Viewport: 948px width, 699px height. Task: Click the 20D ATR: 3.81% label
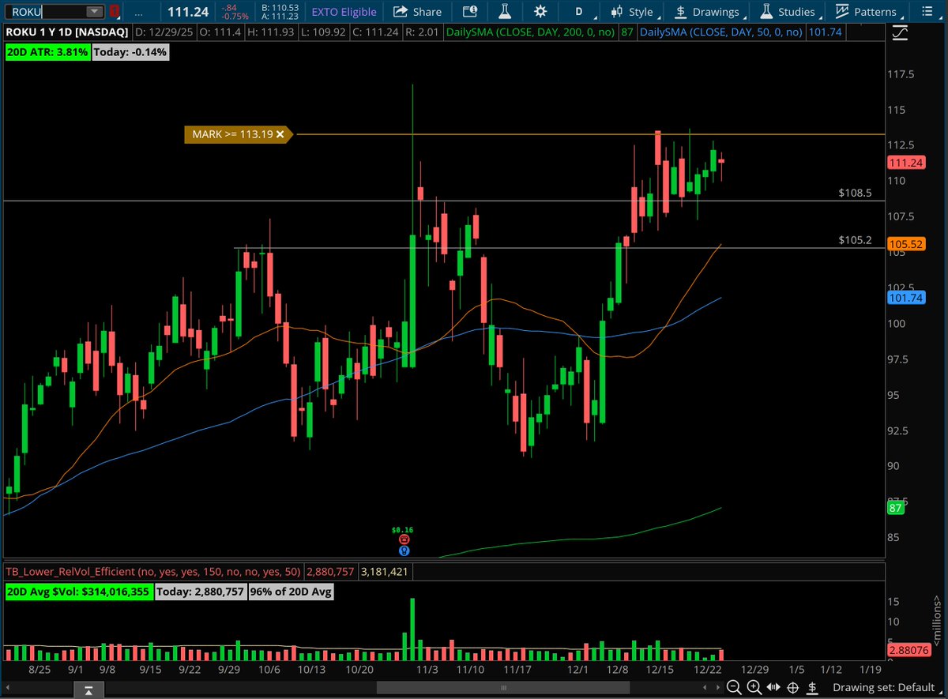pyautogui.click(x=47, y=53)
